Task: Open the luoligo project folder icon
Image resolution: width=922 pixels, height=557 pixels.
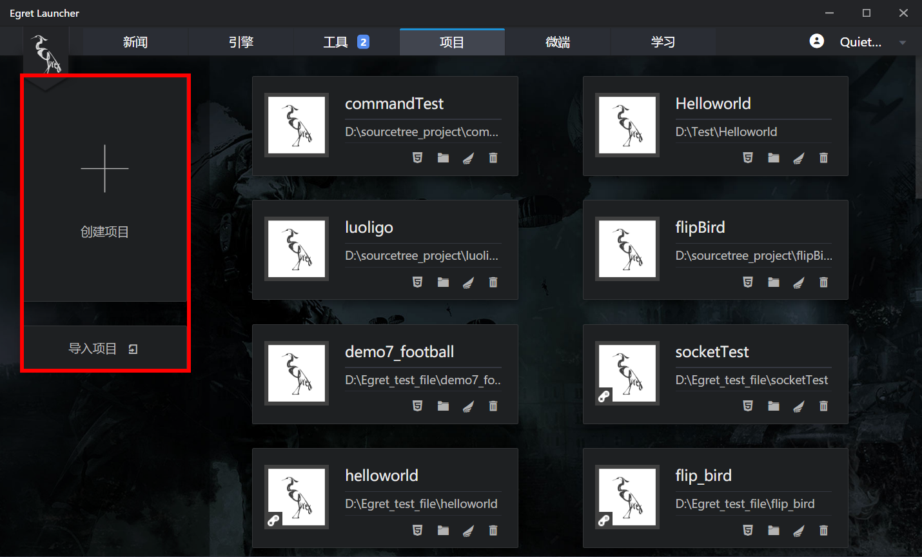Action: 443,282
